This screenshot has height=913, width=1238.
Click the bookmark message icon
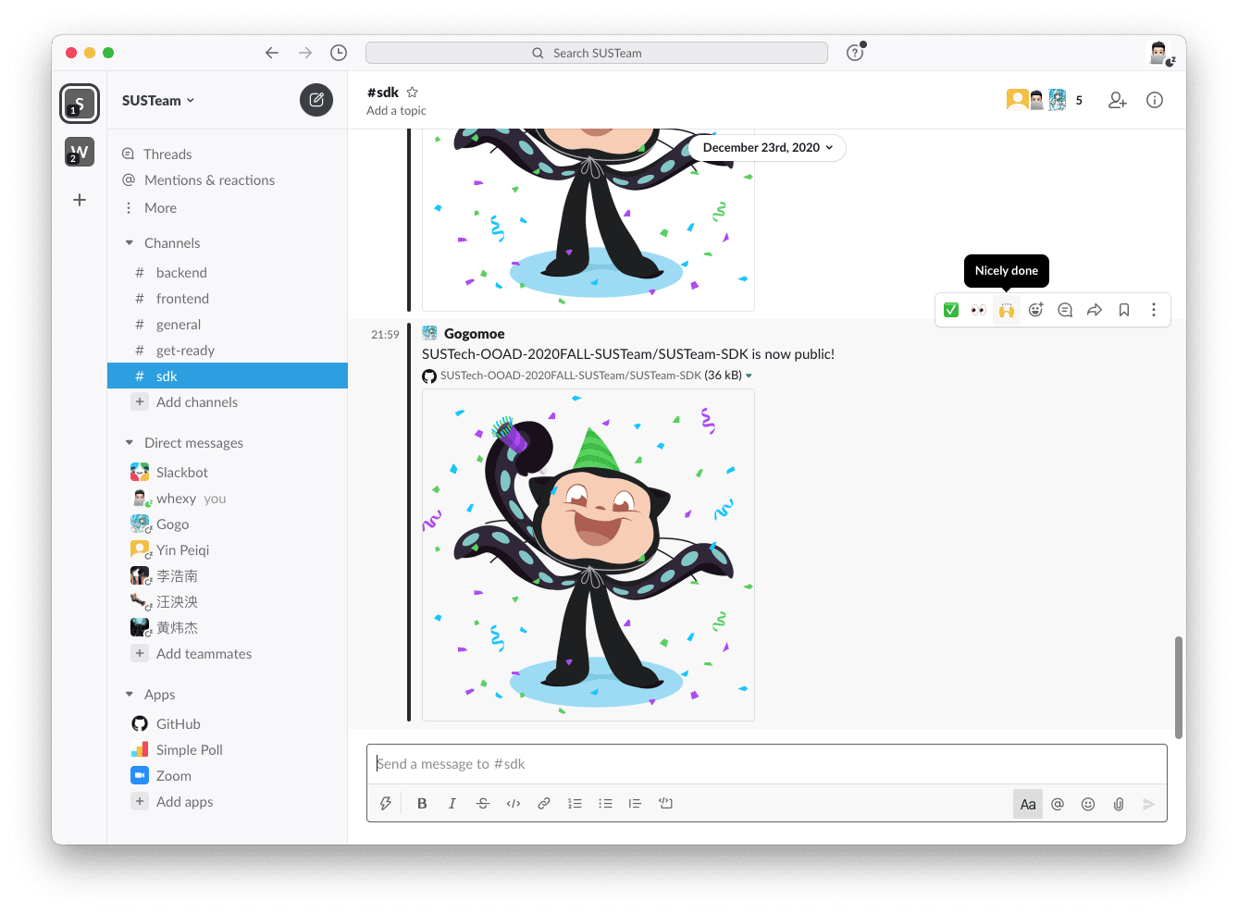pyautogui.click(x=1123, y=310)
